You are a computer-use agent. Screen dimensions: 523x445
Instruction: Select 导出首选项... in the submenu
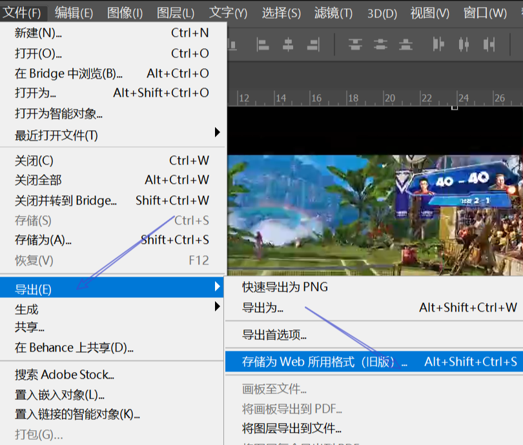(274, 335)
